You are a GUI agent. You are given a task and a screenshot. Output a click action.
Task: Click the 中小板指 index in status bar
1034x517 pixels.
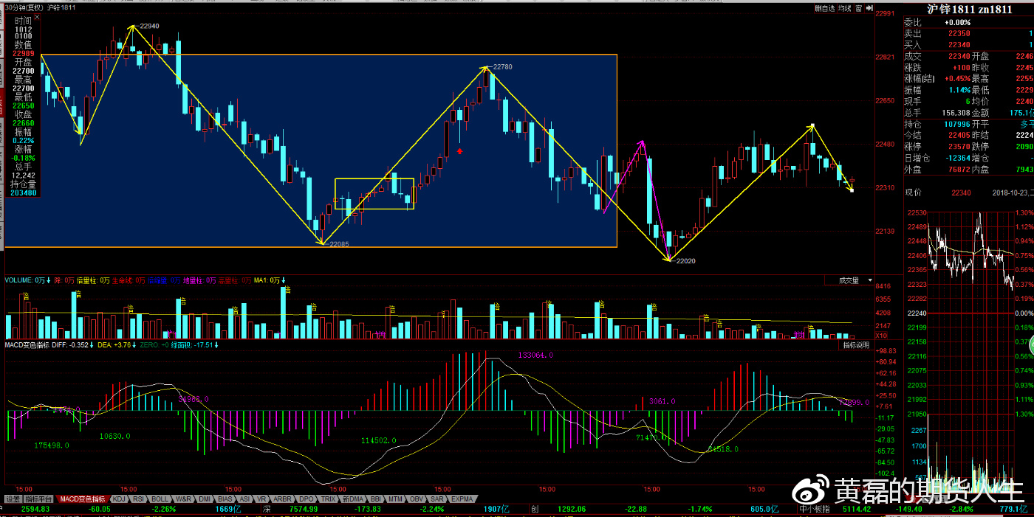[814, 509]
